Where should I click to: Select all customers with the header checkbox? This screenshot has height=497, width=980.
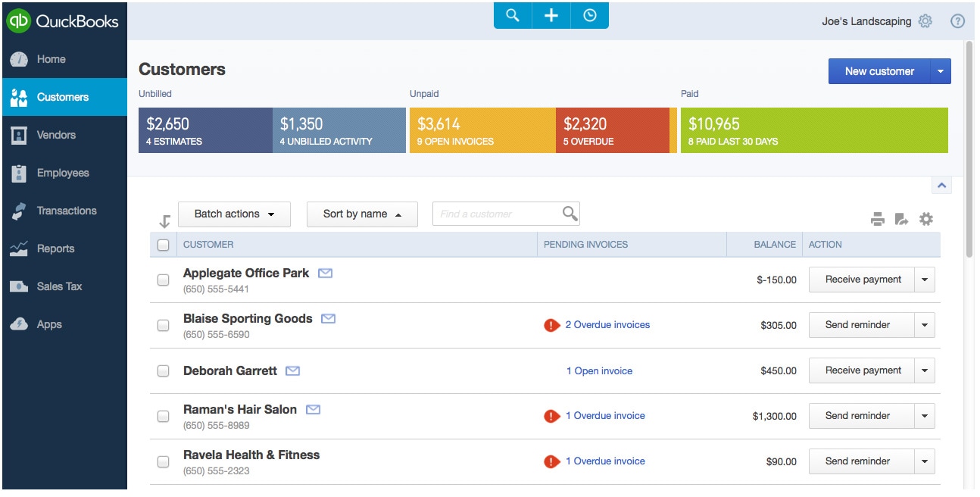pyautogui.click(x=163, y=244)
